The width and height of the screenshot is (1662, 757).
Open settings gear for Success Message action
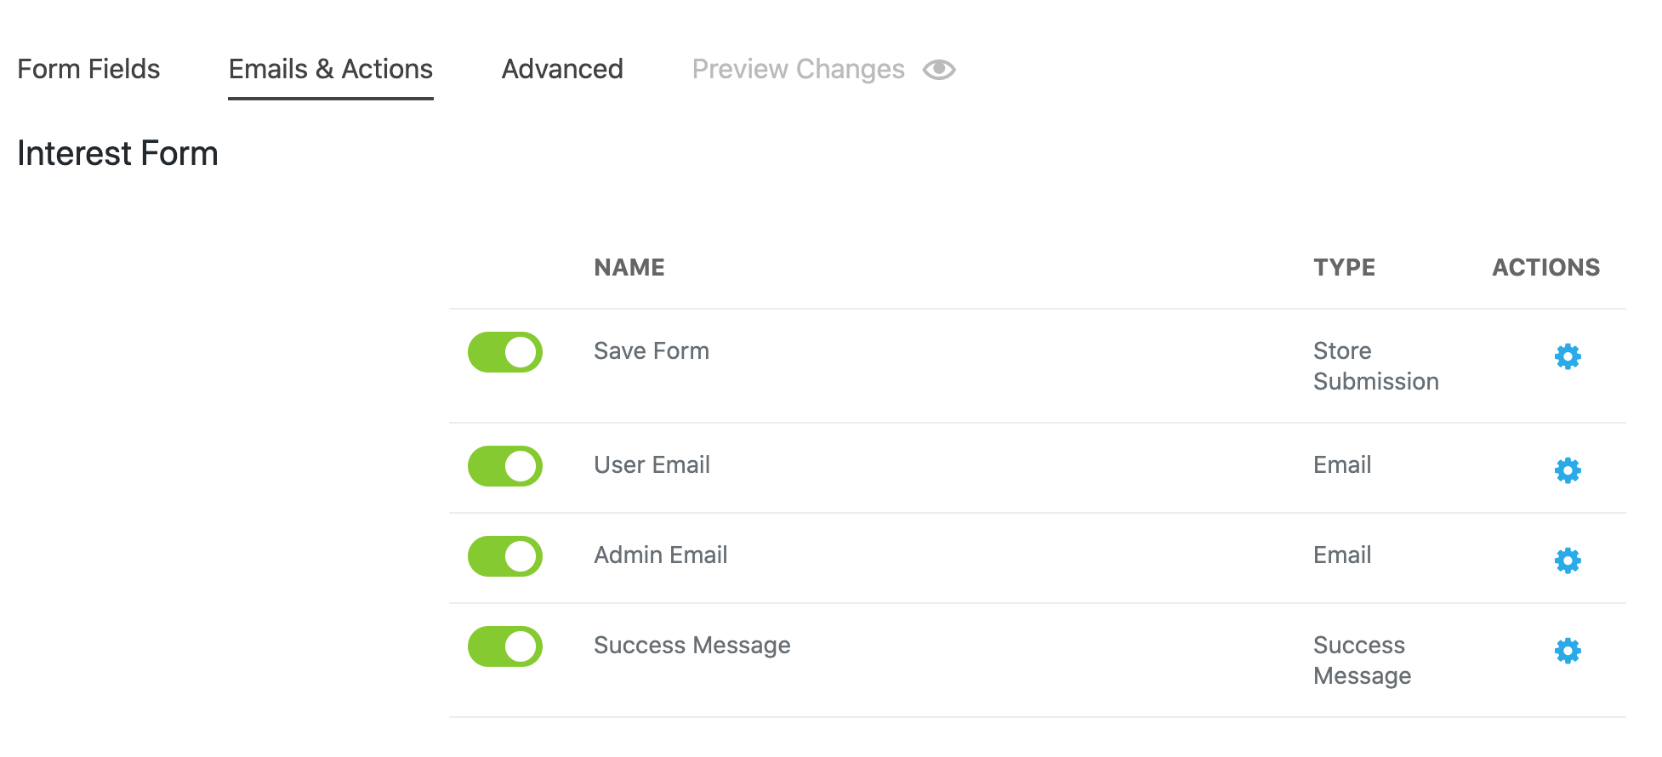[x=1568, y=651]
